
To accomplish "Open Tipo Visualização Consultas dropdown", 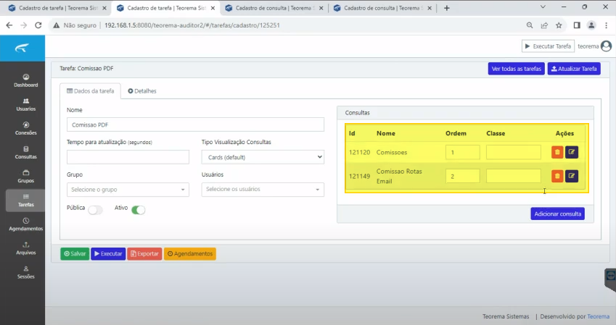I will click(x=263, y=157).
